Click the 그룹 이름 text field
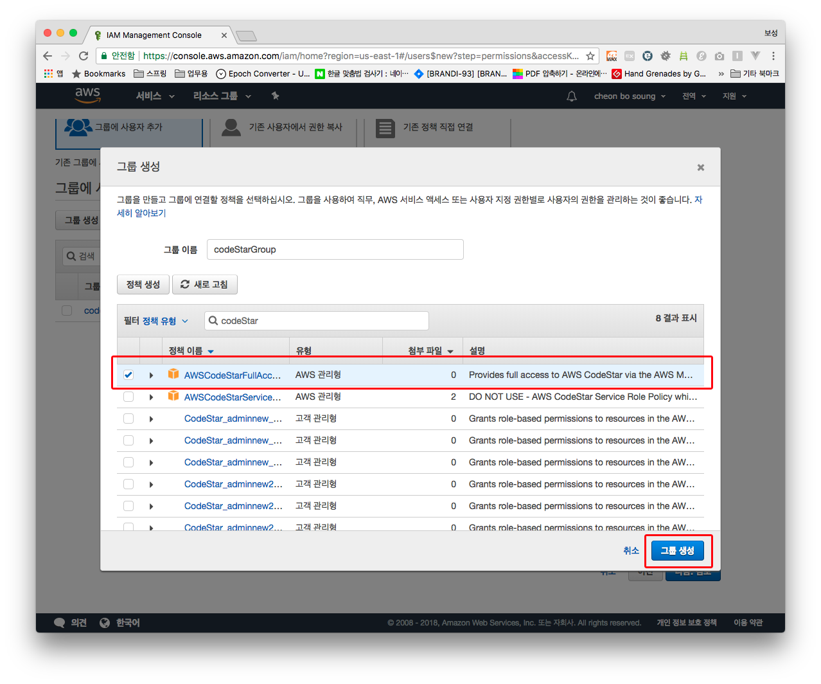The width and height of the screenshot is (821, 684). (x=335, y=249)
